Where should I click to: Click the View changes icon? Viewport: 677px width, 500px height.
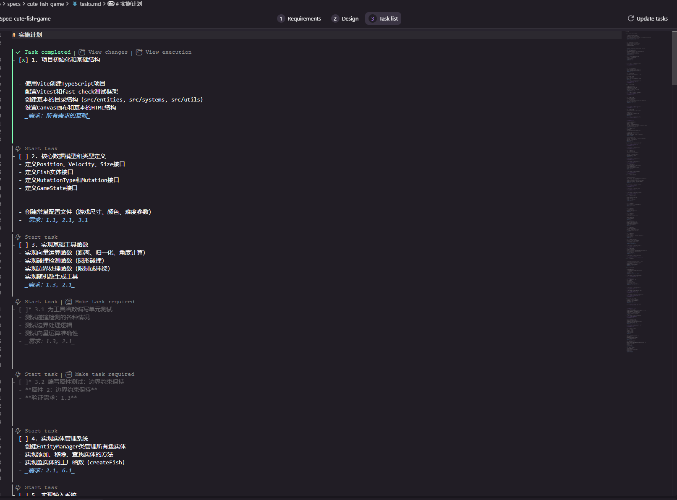click(82, 52)
